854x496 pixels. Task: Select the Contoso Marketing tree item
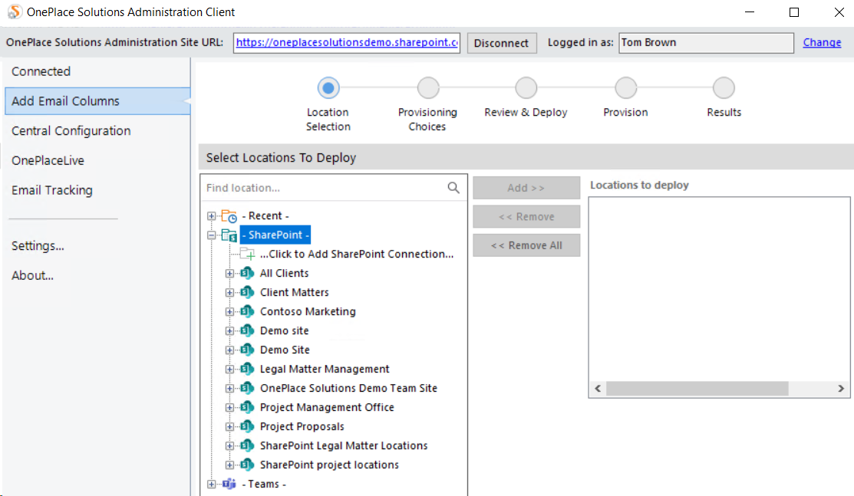308,311
